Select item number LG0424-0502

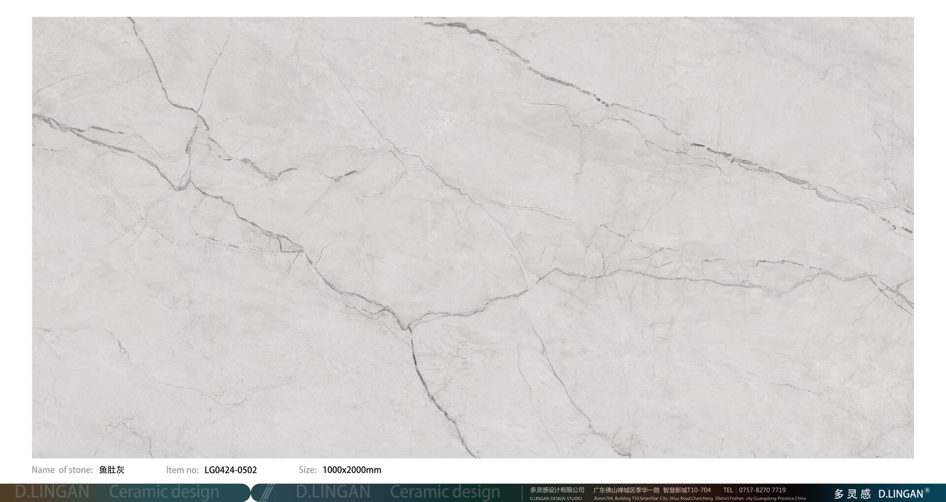pyautogui.click(x=231, y=470)
